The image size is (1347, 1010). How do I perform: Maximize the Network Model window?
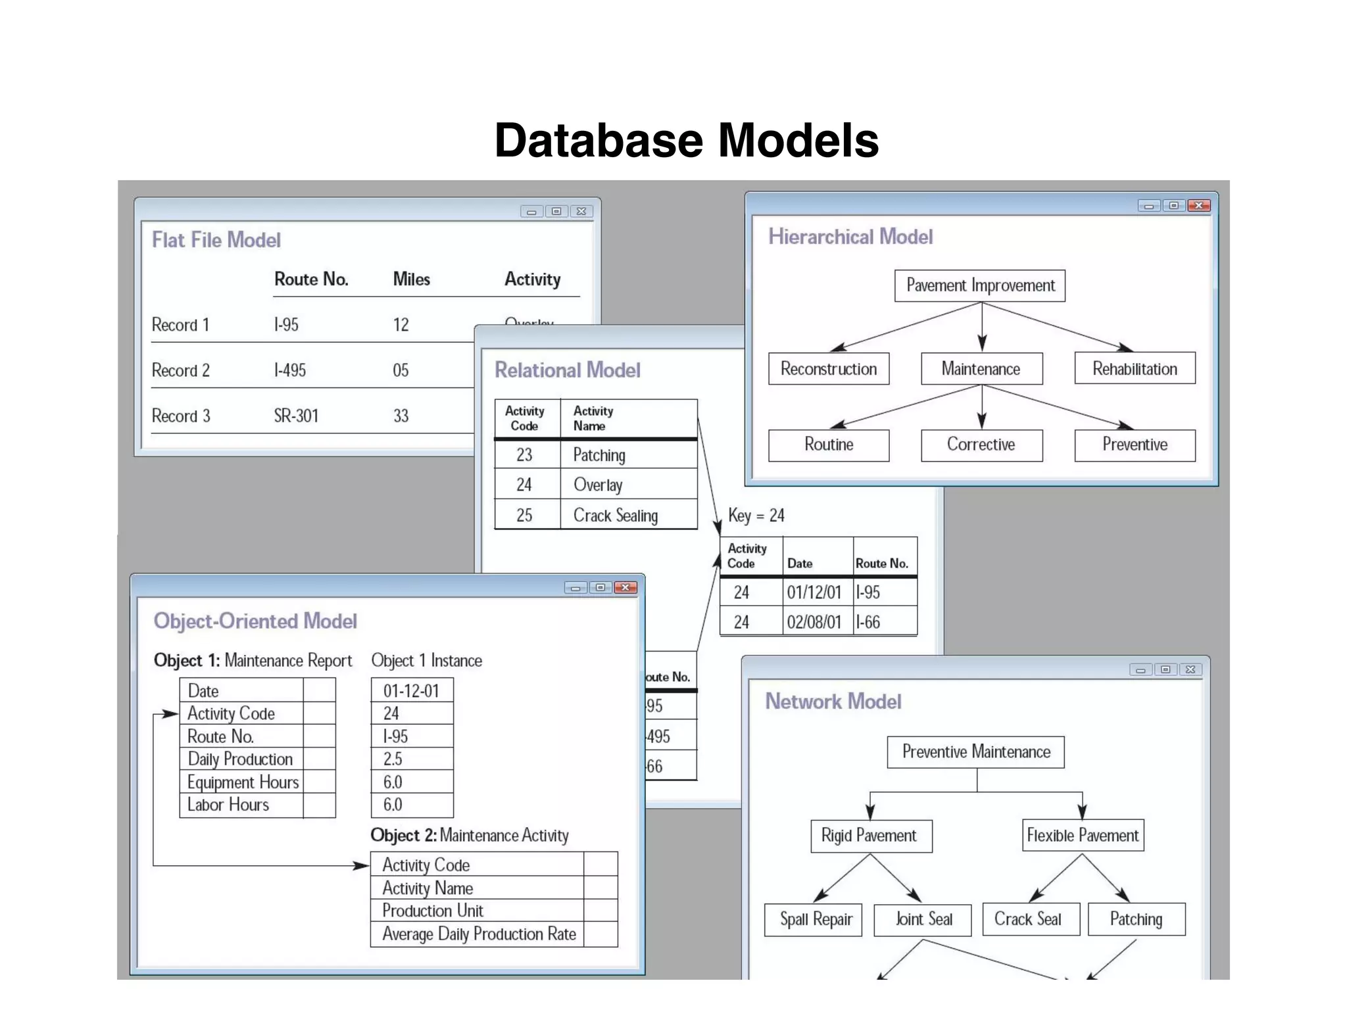pos(1165,669)
